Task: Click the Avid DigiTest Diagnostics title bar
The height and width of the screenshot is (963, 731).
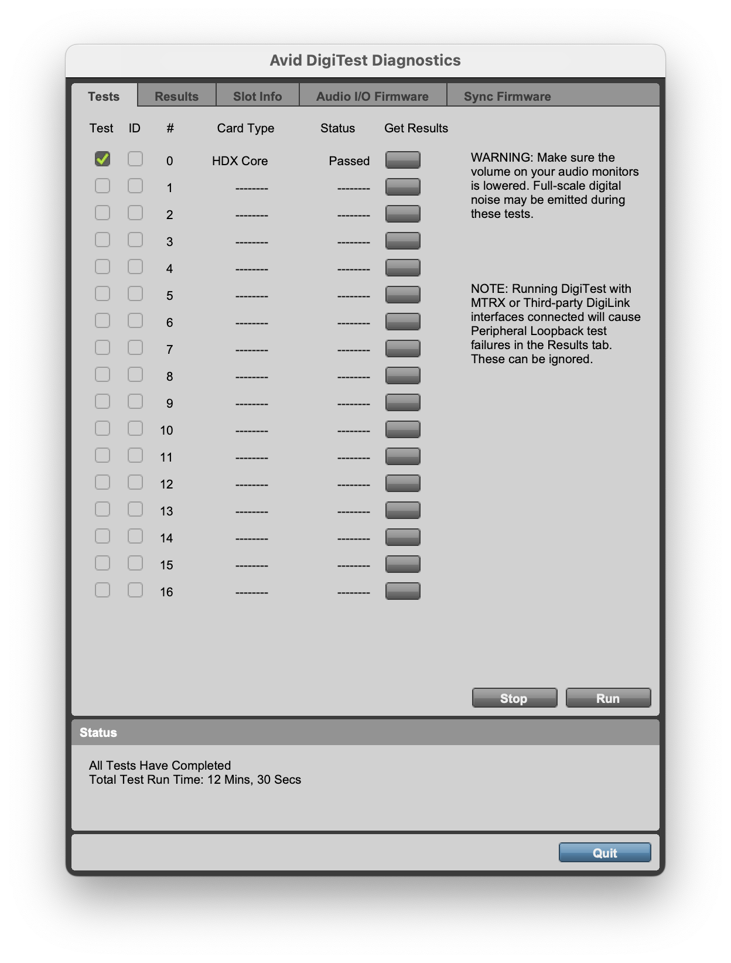Action: [x=365, y=60]
